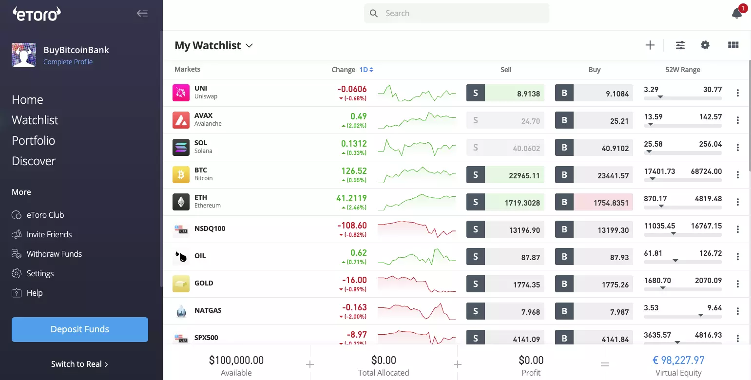Click the Solana SOL logo icon
The height and width of the screenshot is (380, 751).
[181, 147]
